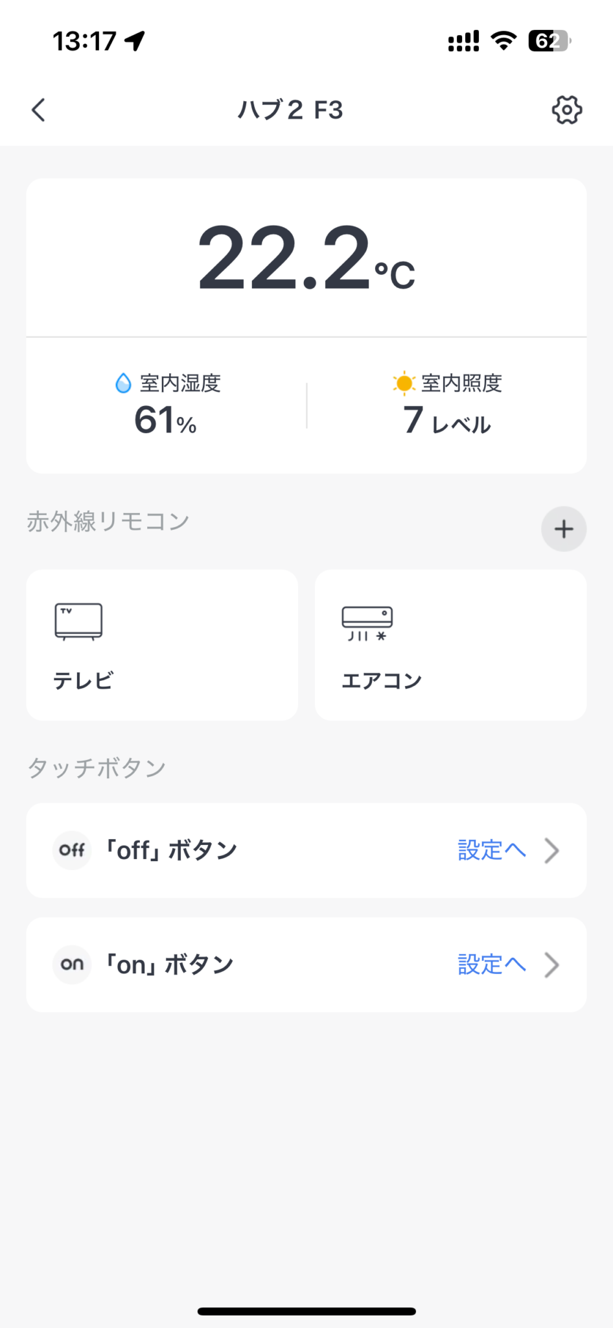Tap the round 'on' touch button icon
Image resolution: width=613 pixels, height=1328 pixels.
(72, 964)
